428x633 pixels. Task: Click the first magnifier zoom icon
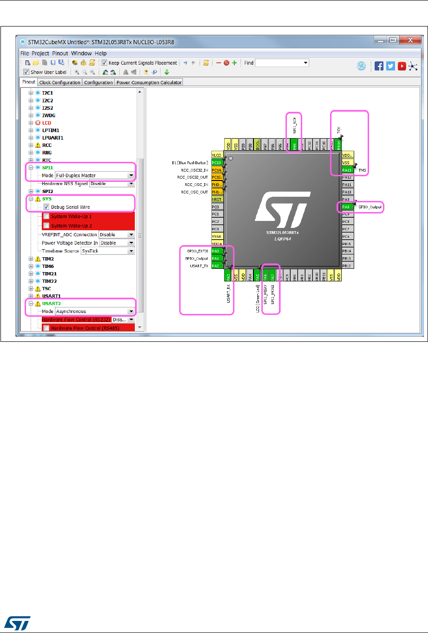[x=77, y=72]
